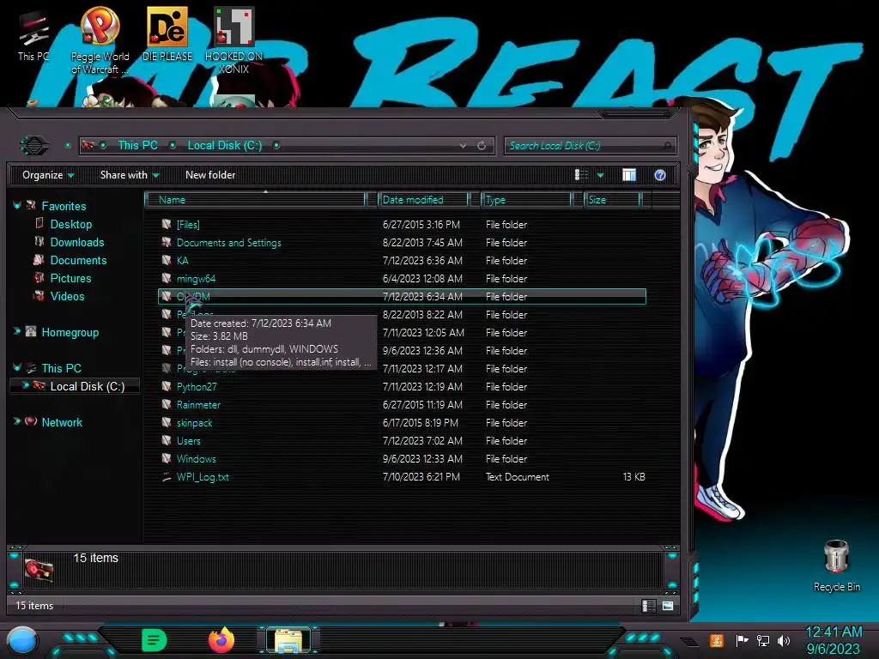Select the mingw64 folder

coord(402,279)
